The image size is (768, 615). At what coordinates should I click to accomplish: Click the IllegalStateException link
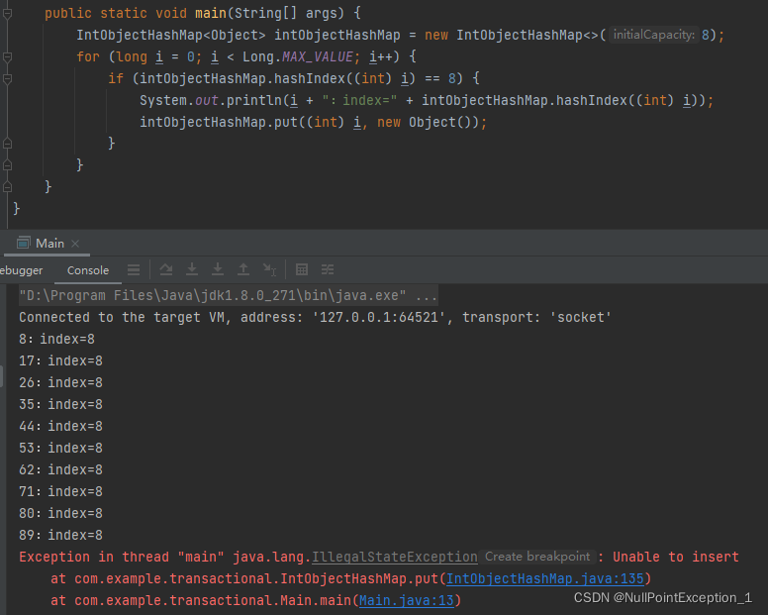click(395, 558)
